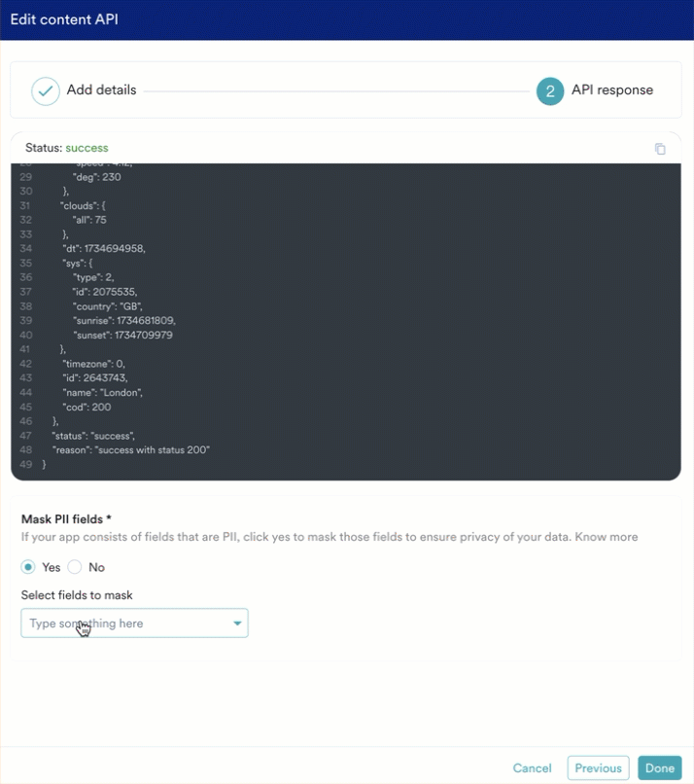Go to the Add details step
The image size is (694, 784).
[x=101, y=90]
